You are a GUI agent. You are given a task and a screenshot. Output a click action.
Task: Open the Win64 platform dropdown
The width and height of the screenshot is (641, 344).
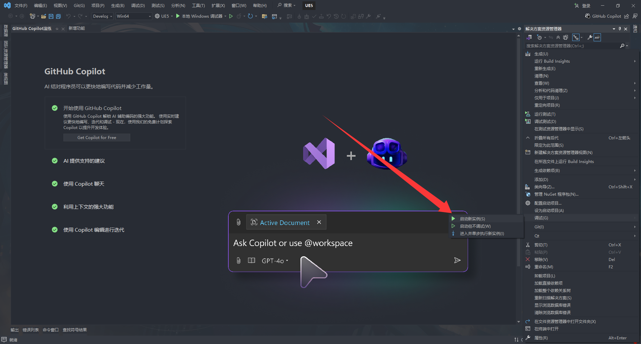point(134,16)
